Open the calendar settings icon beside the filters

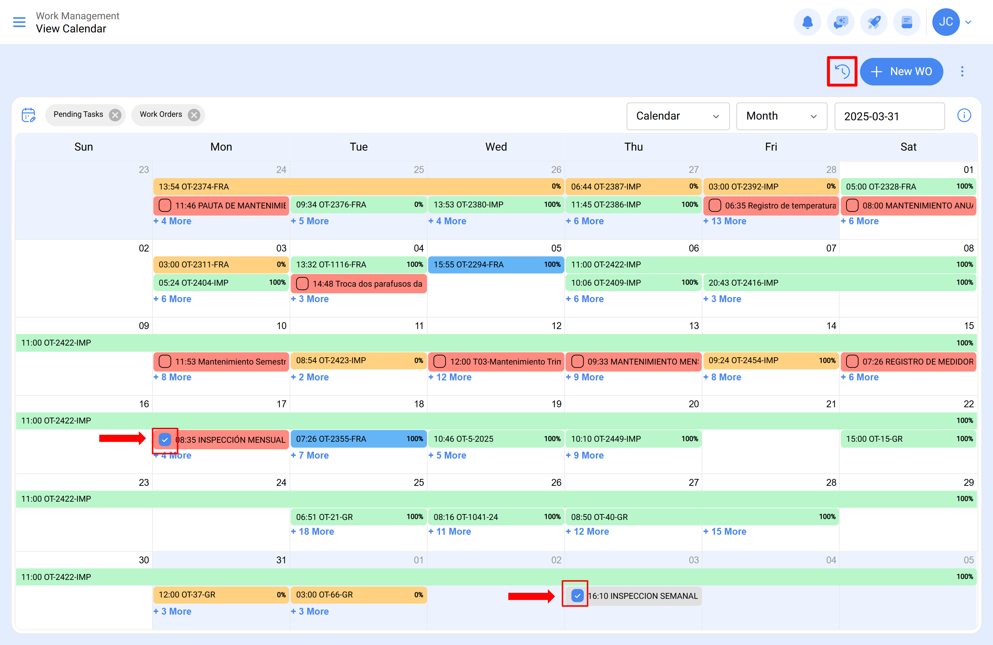[28, 115]
